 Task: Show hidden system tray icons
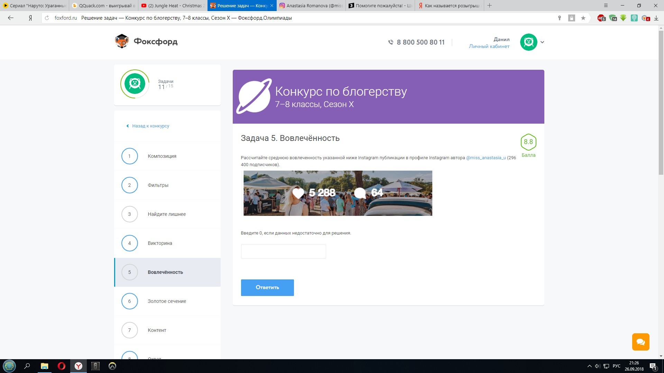[x=589, y=366]
